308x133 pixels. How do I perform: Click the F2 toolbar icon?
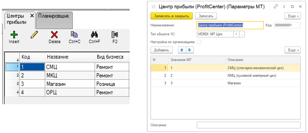click(x=115, y=35)
